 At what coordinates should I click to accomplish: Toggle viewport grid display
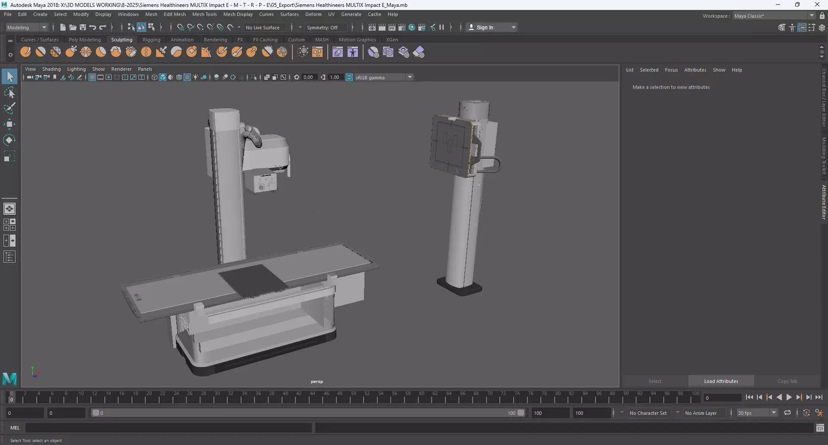pyautogui.click(x=92, y=77)
